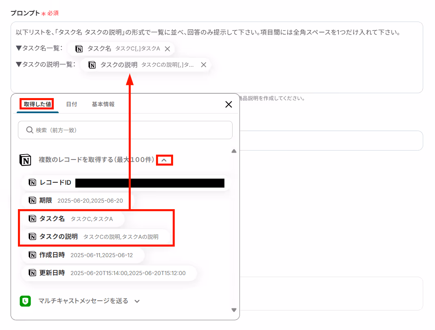
Task: Choose the 作成日時 value item
Action: coord(83,255)
